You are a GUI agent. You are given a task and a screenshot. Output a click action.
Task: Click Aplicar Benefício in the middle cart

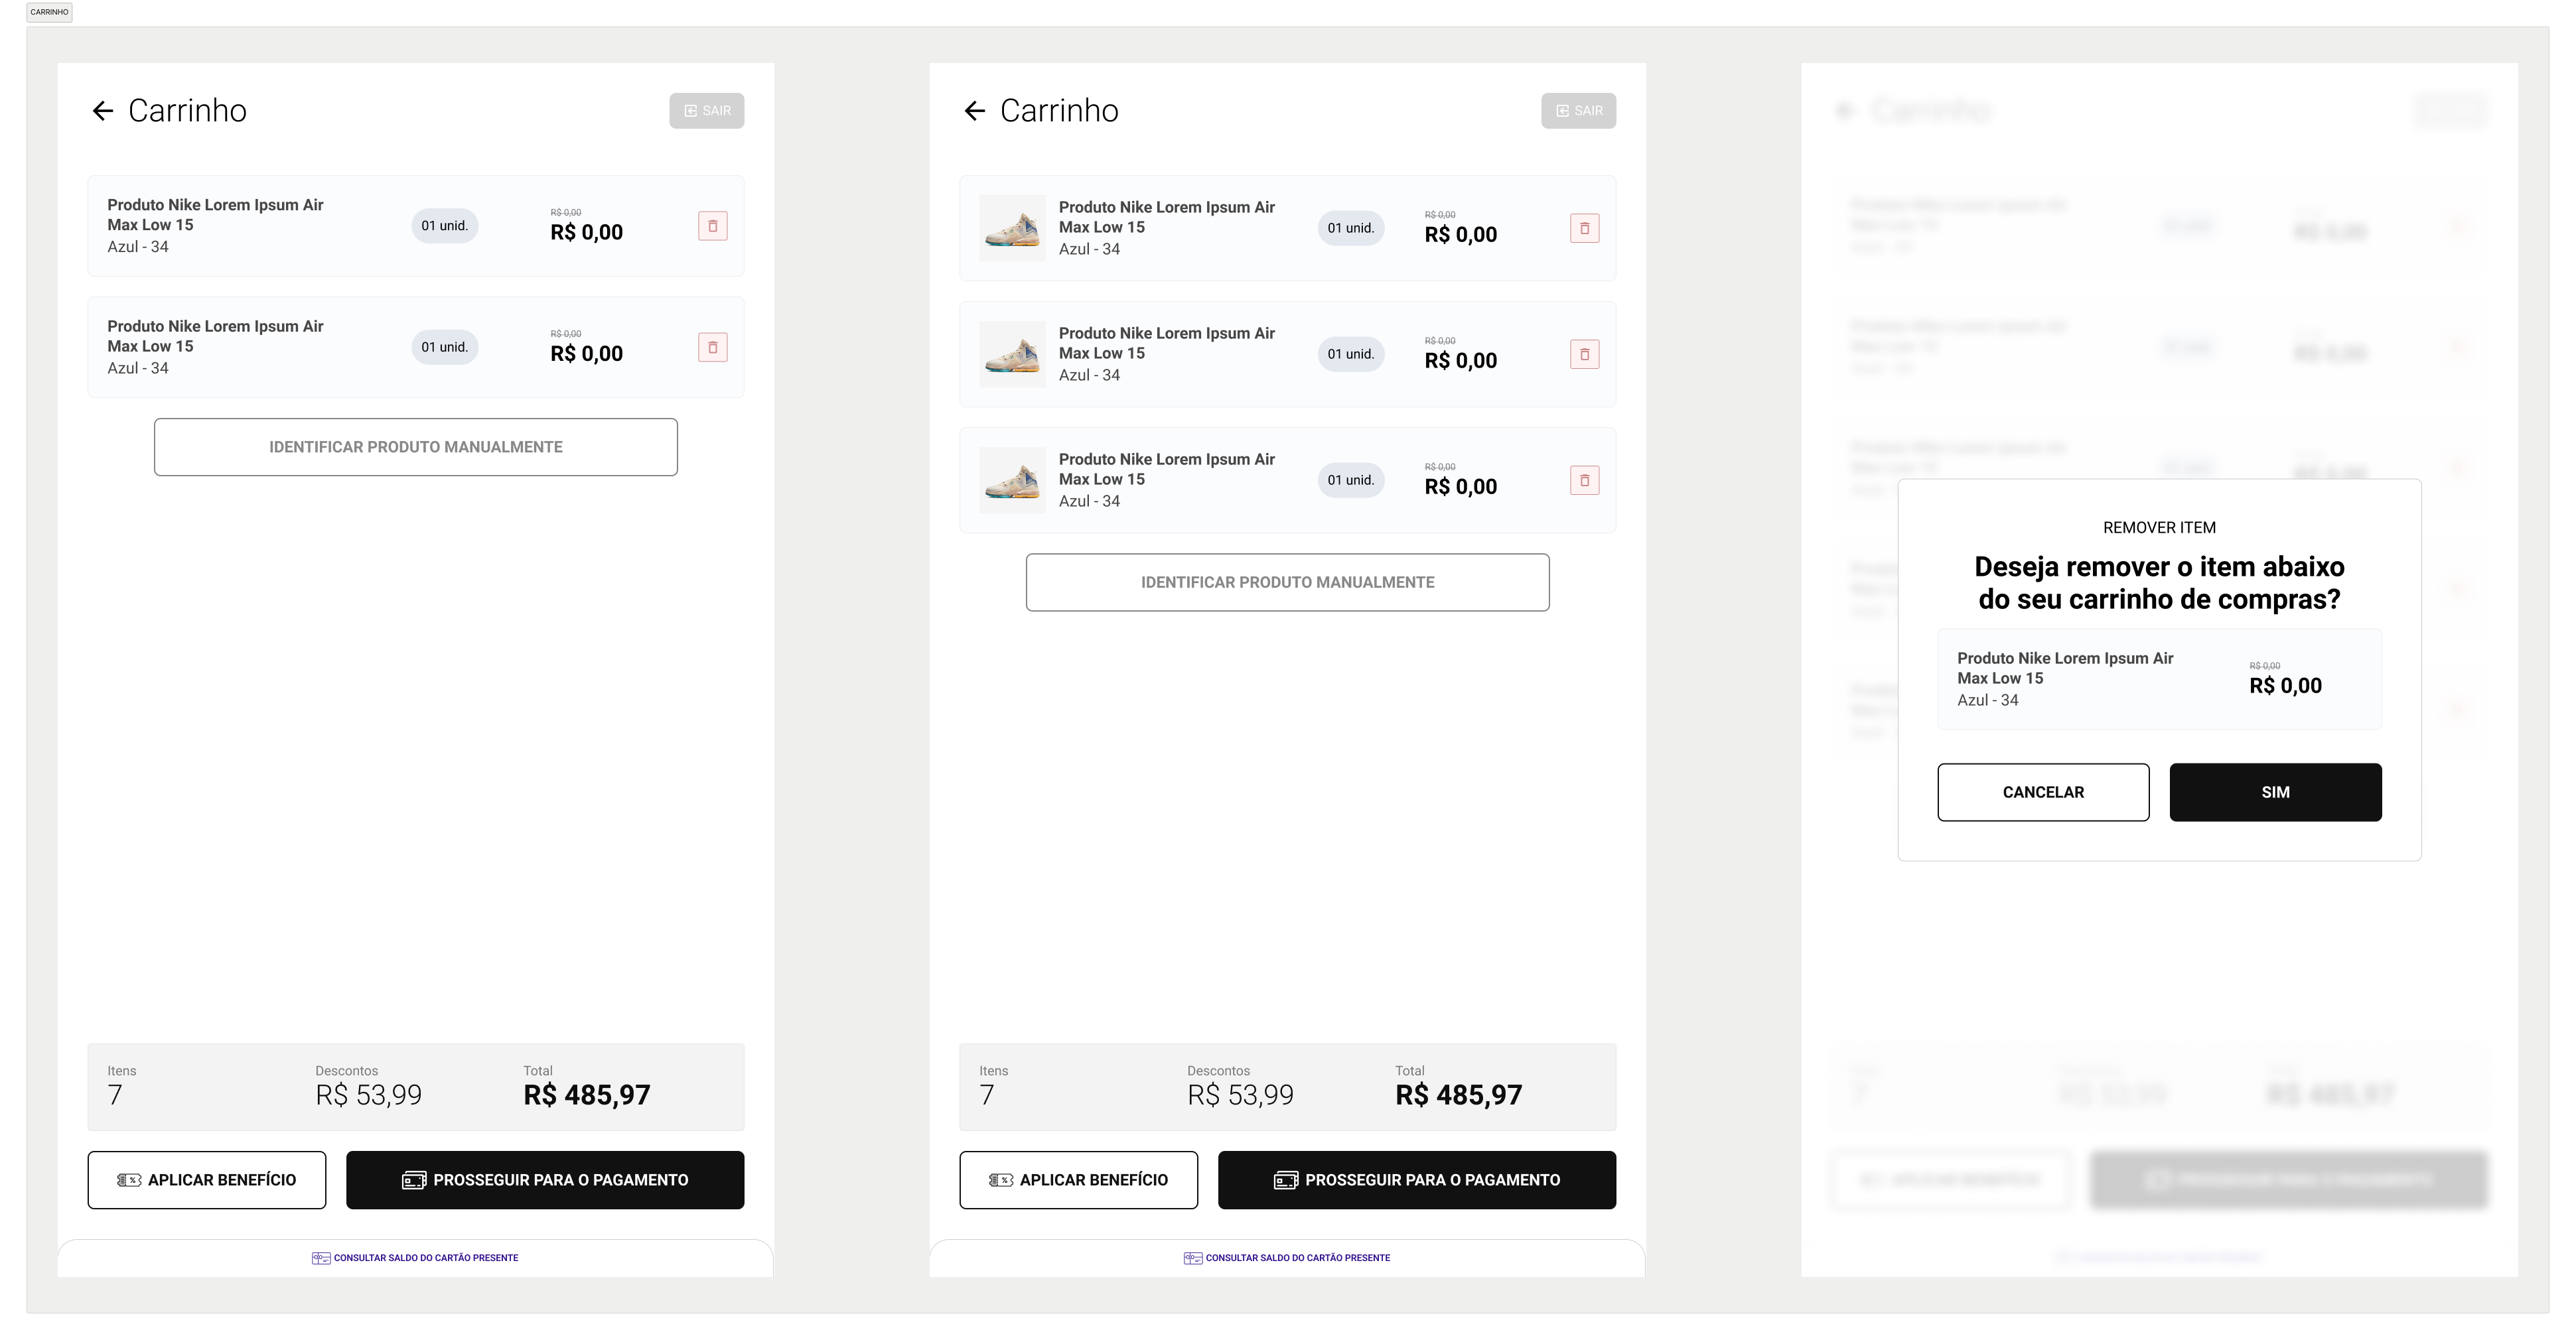[1078, 1180]
